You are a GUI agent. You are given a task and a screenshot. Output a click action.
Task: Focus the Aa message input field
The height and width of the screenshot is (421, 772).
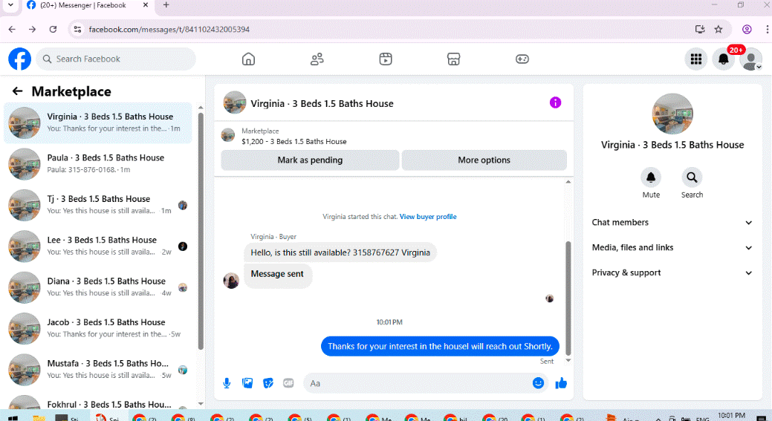tap(416, 383)
